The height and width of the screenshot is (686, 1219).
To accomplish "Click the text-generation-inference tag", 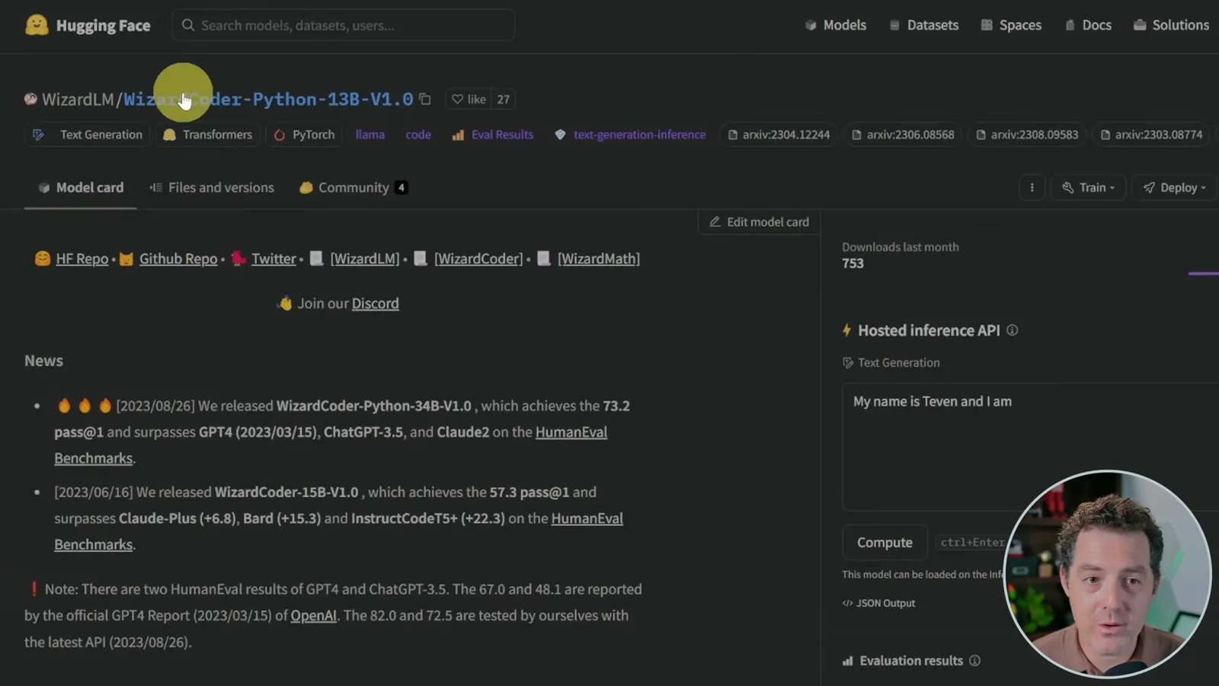I will click(x=630, y=135).
